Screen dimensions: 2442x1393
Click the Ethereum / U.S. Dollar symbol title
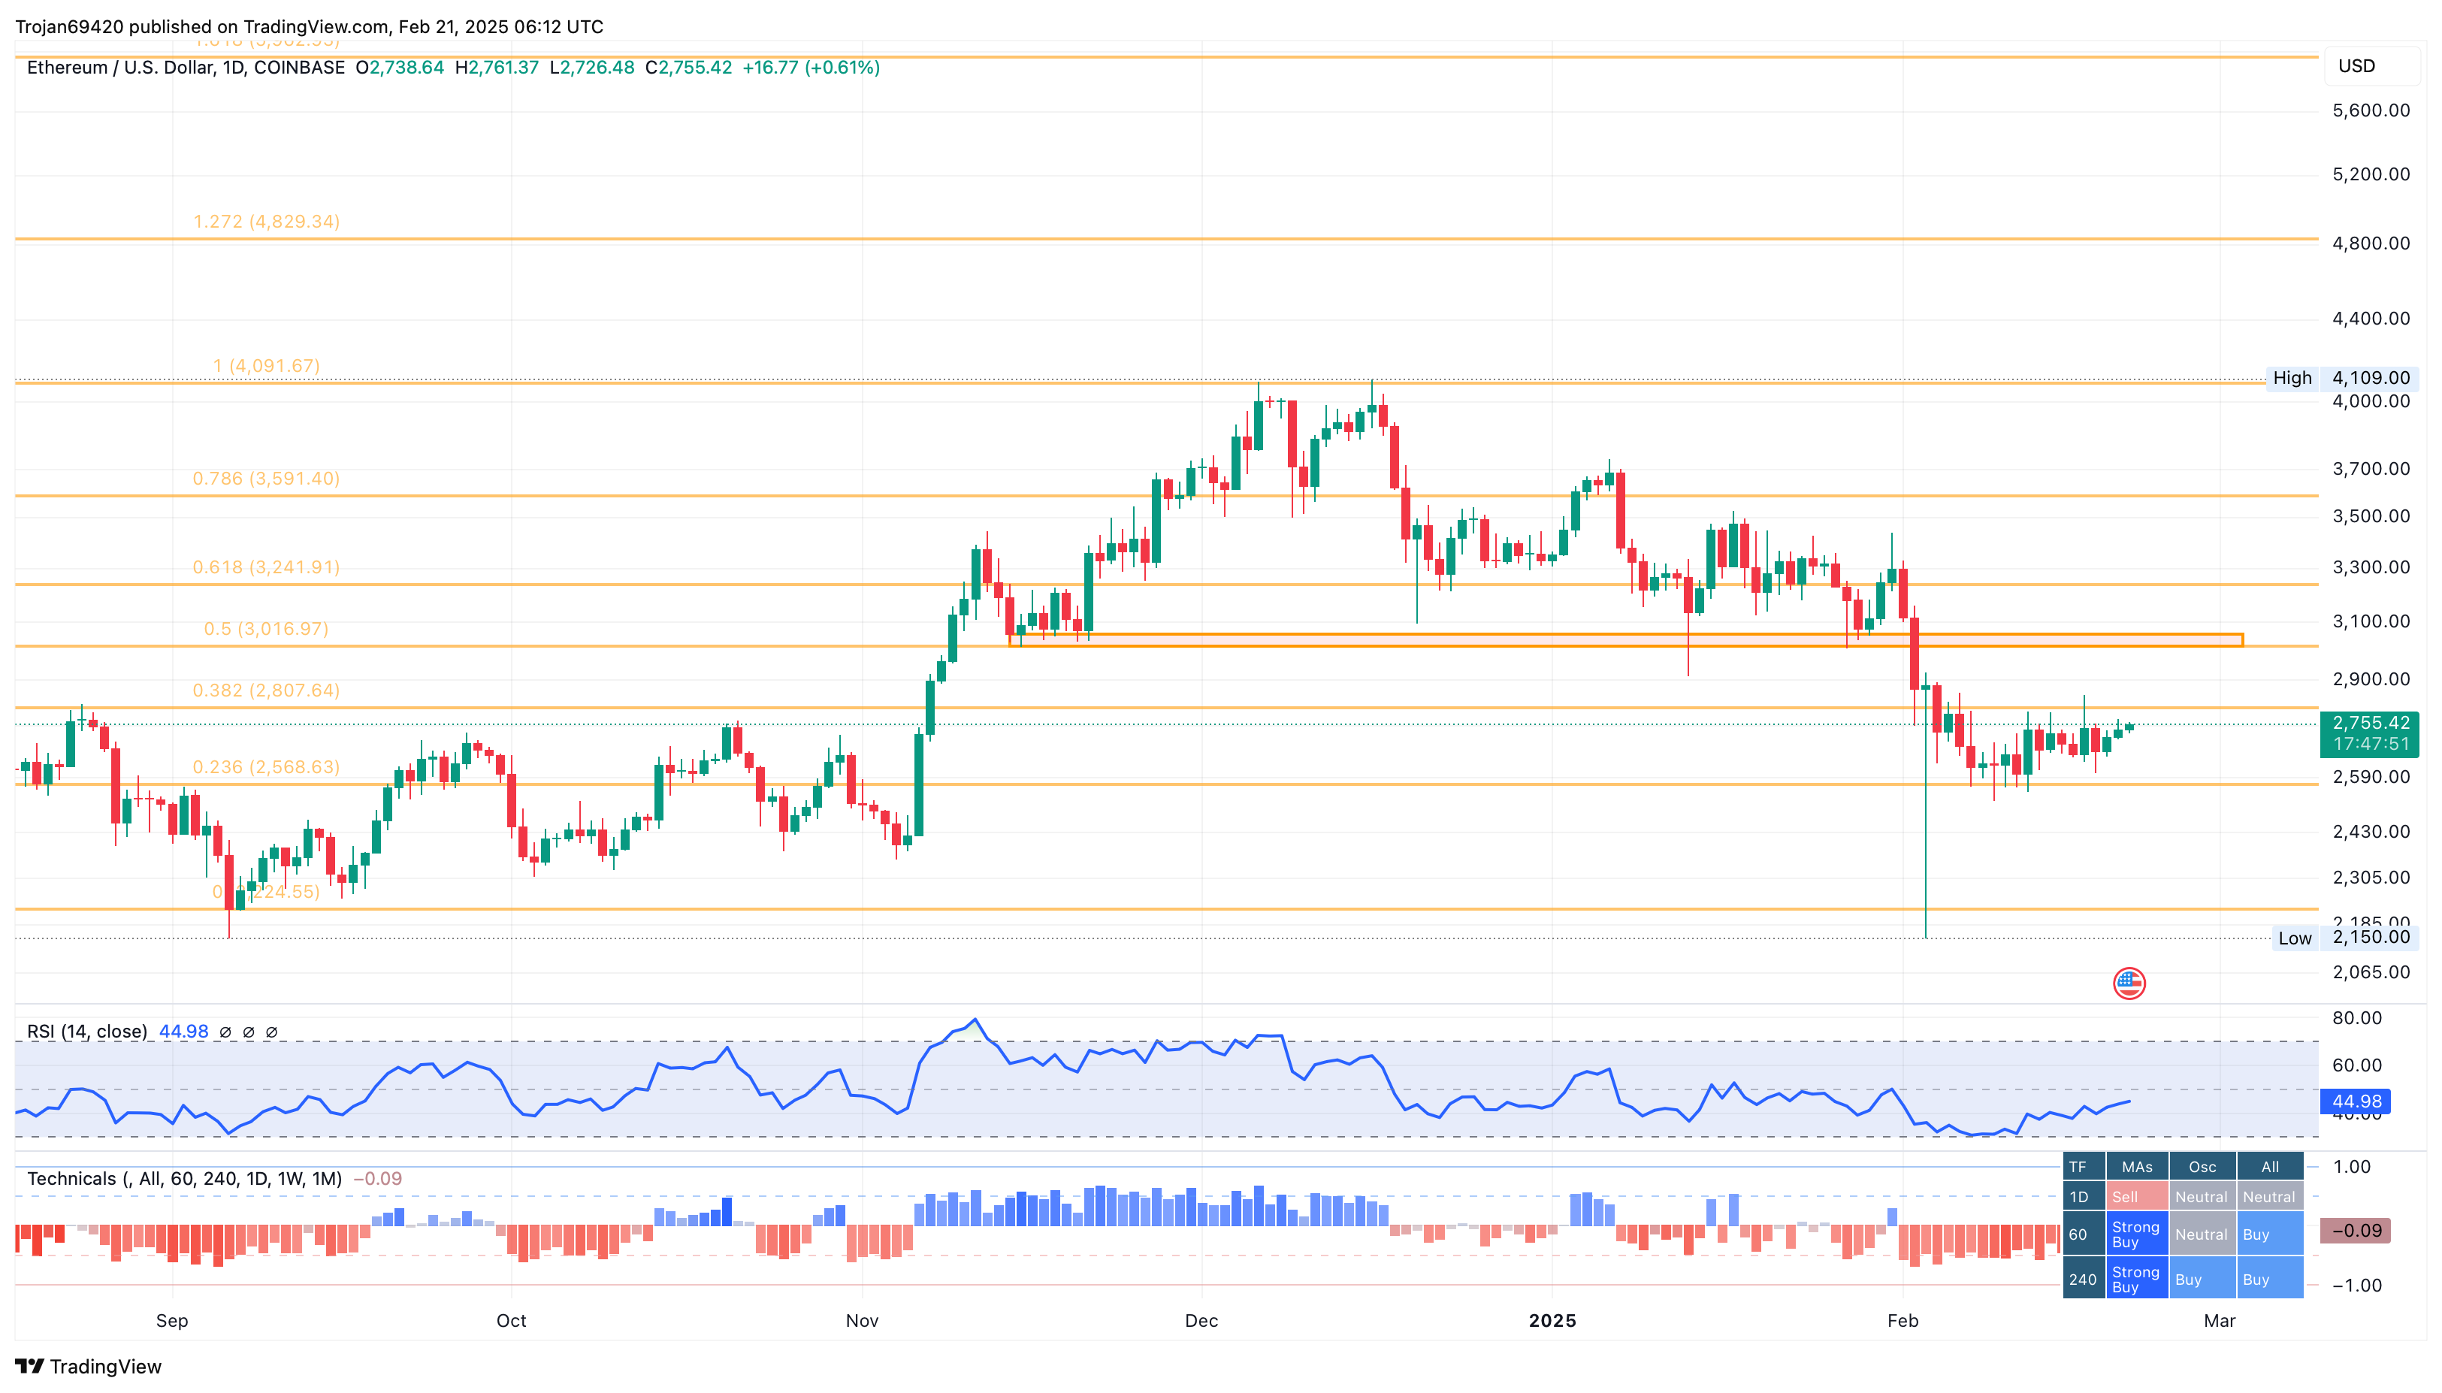point(186,67)
